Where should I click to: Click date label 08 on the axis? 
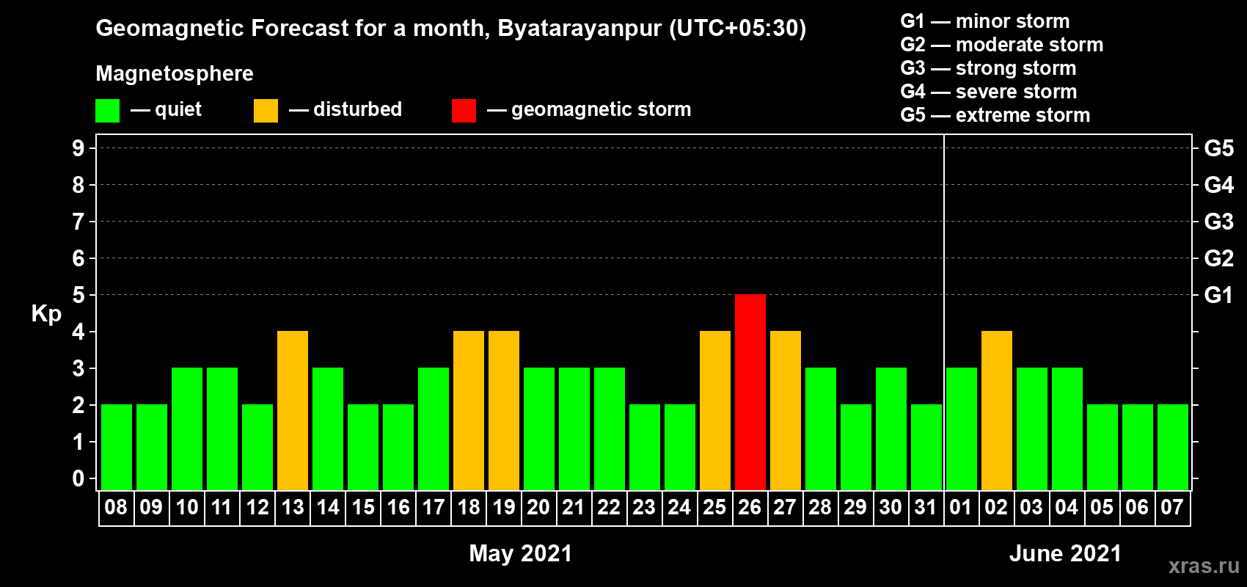click(x=116, y=507)
